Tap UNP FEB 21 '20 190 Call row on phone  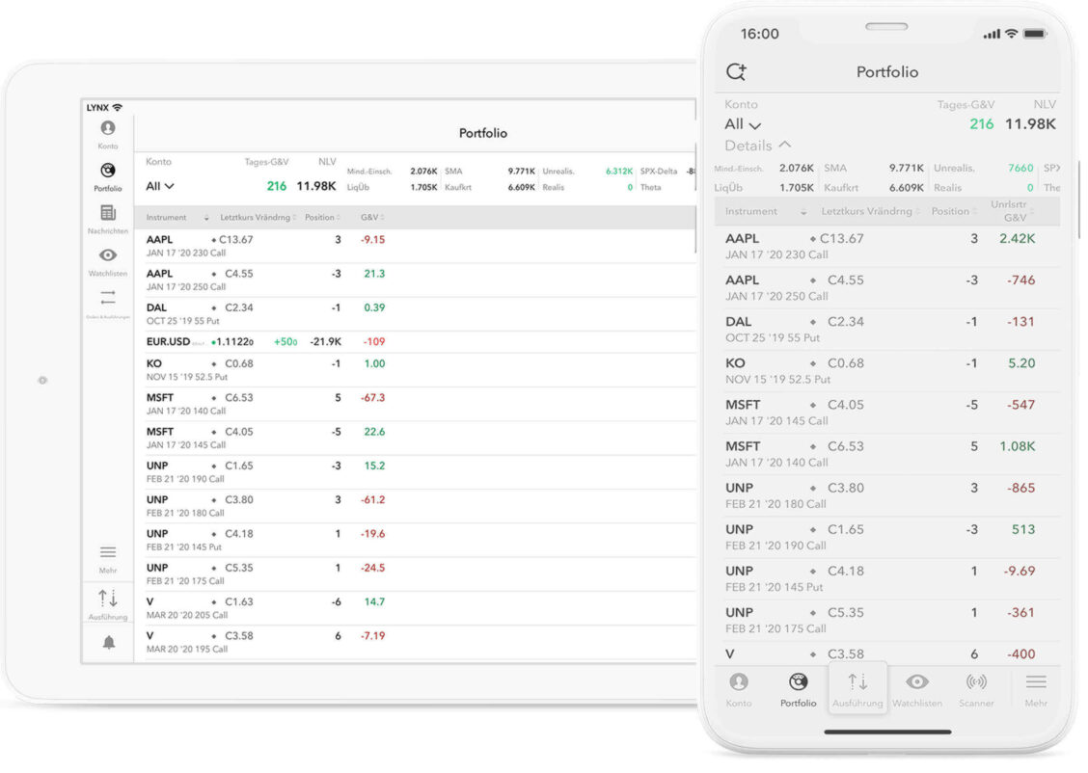[x=886, y=537]
